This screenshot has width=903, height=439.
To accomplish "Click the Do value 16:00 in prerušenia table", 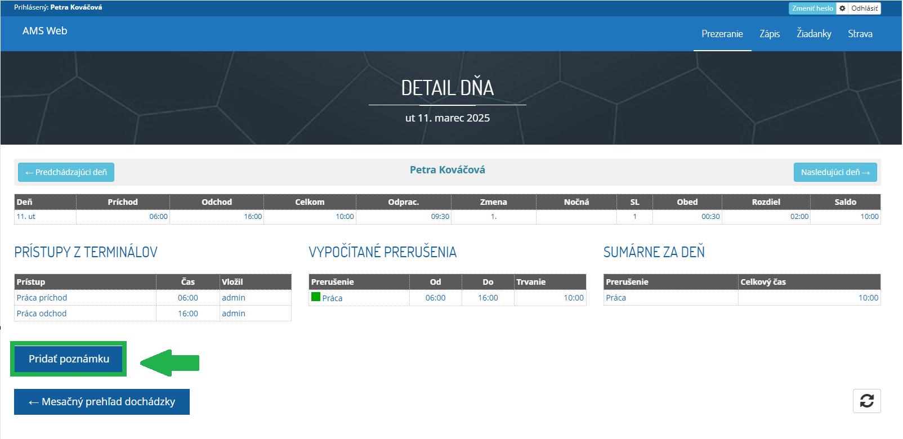I will click(488, 298).
